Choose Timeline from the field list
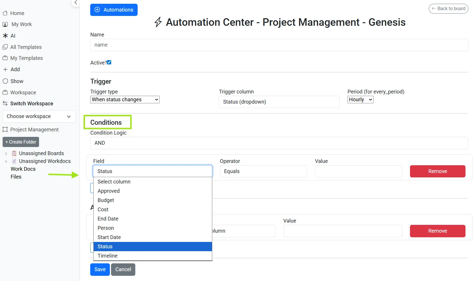 pyautogui.click(x=153, y=256)
